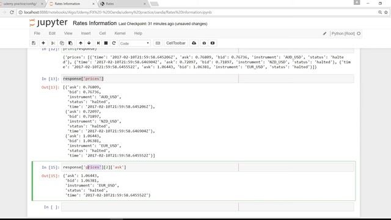Viewport: 391px width, 220px height.
Task: Open the Kernel menu
Action: tap(120, 34)
